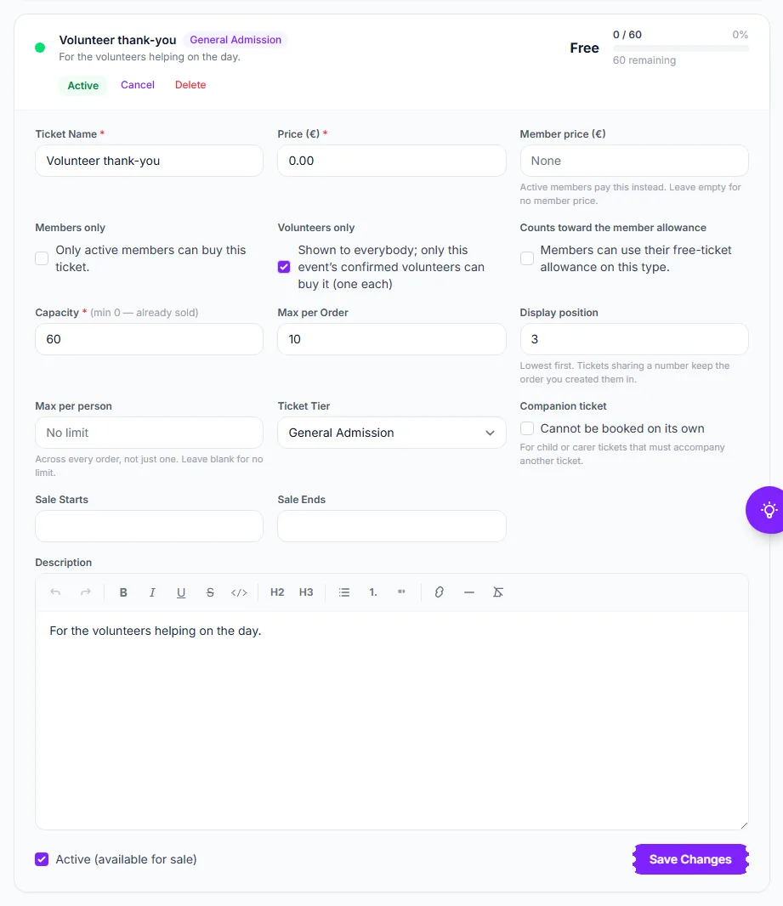
Task: Apply H3 heading style
Action: [x=306, y=592]
